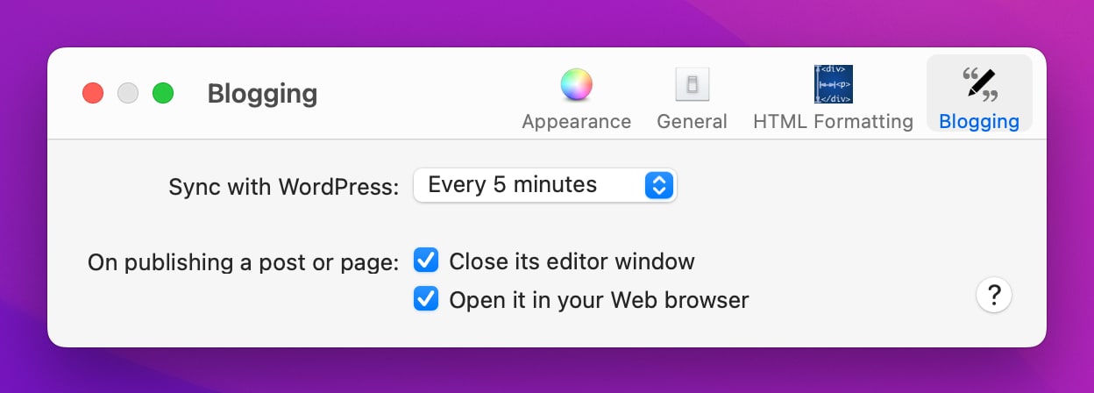Open help with the question mark button
Image resolution: width=1094 pixels, height=393 pixels.
coord(994,296)
